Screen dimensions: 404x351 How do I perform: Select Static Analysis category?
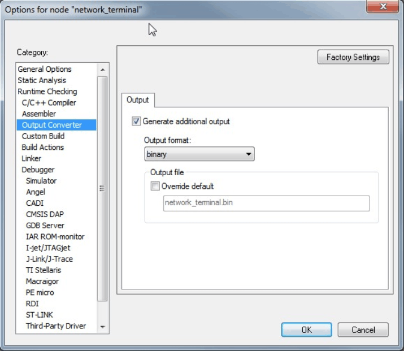tap(42, 80)
